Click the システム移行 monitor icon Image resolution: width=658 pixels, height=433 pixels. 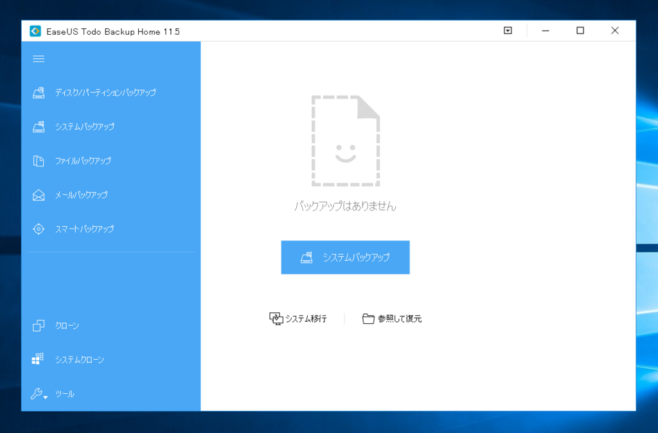click(276, 319)
